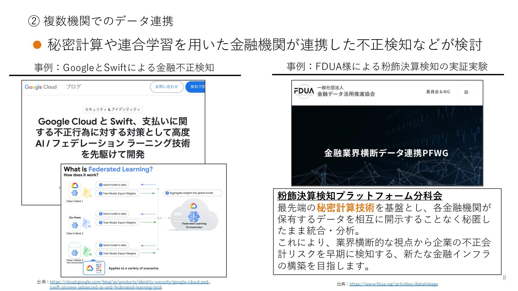The height and width of the screenshot is (291, 518).
Task: Click the Google Cloud logo
Action: click(x=40, y=87)
